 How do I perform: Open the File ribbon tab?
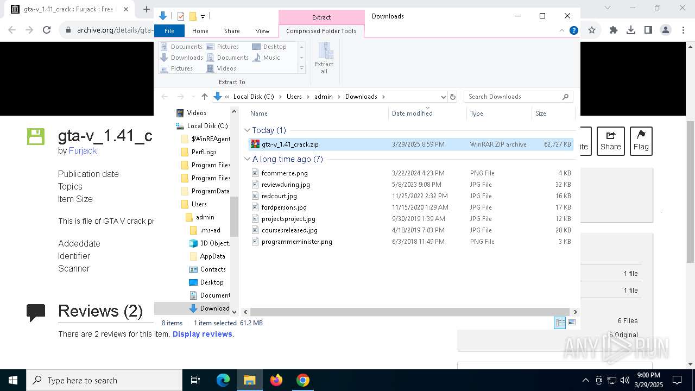pyautogui.click(x=169, y=31)
